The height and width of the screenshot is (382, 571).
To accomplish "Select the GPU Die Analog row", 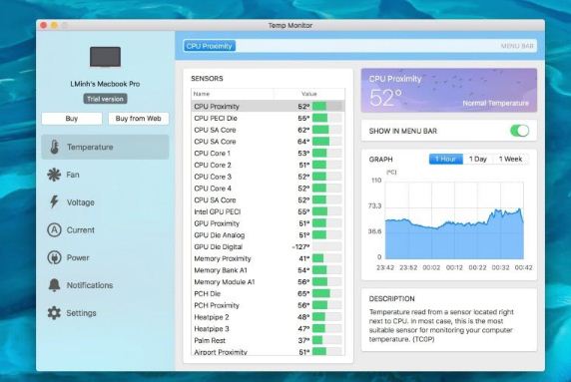I will point(268,235).
